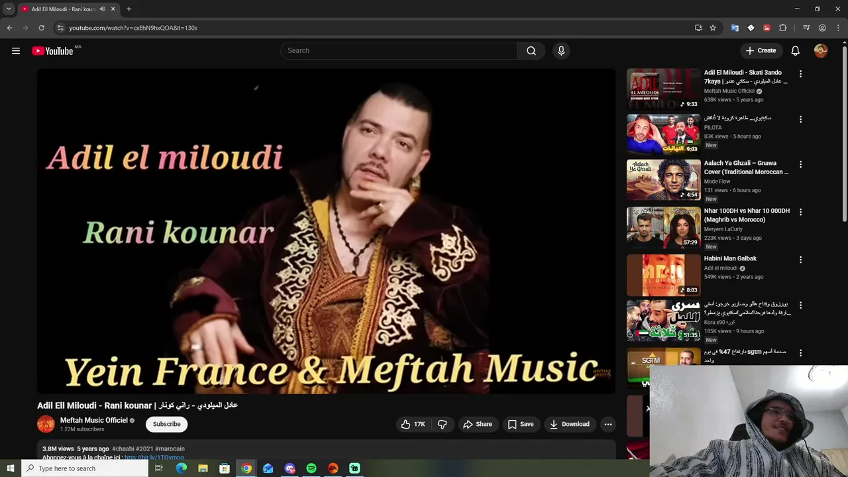848x477 pixels.
Task: Open File Explorer from the taskbar
Action: click(x=203, y=468)
